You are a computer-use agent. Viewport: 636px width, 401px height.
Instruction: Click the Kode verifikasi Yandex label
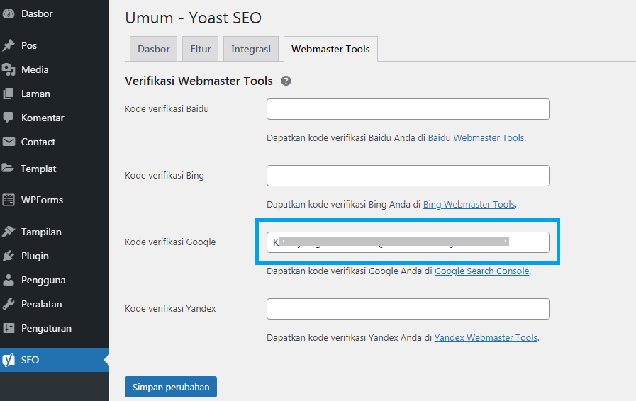point(170,309)
